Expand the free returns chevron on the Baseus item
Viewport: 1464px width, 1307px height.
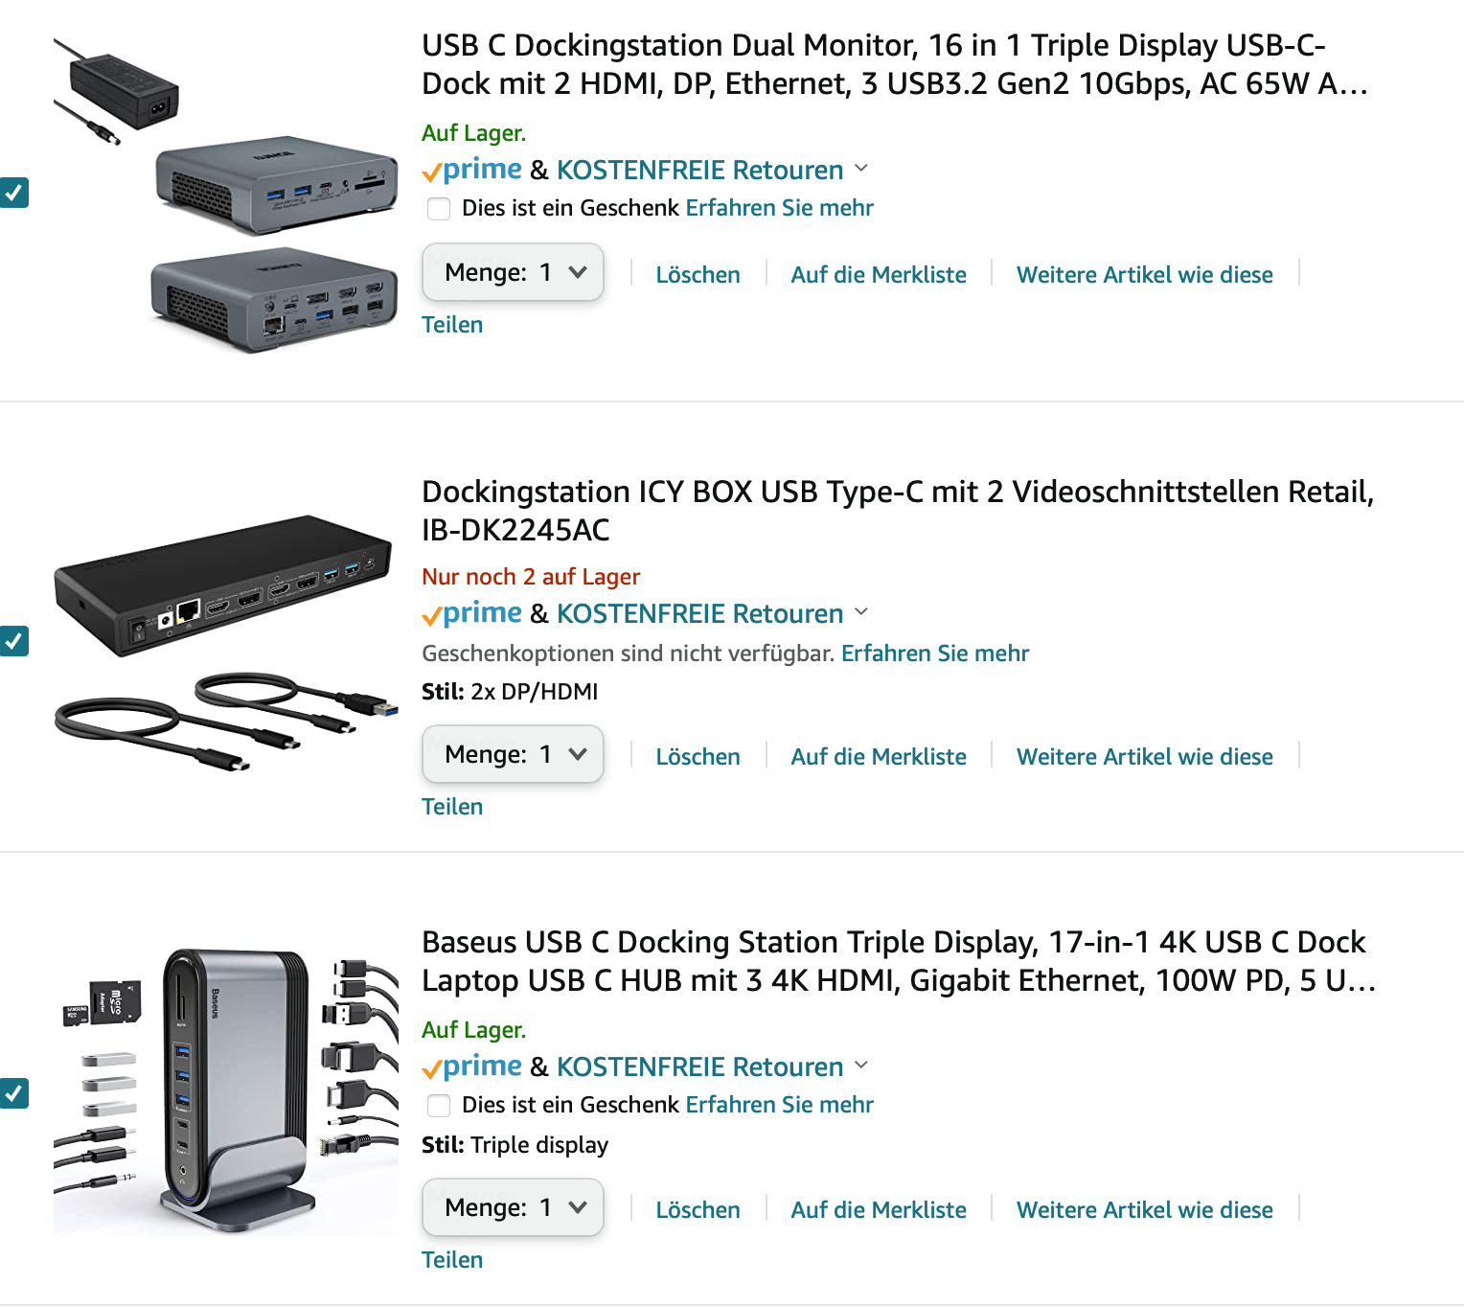(861, 1065)
